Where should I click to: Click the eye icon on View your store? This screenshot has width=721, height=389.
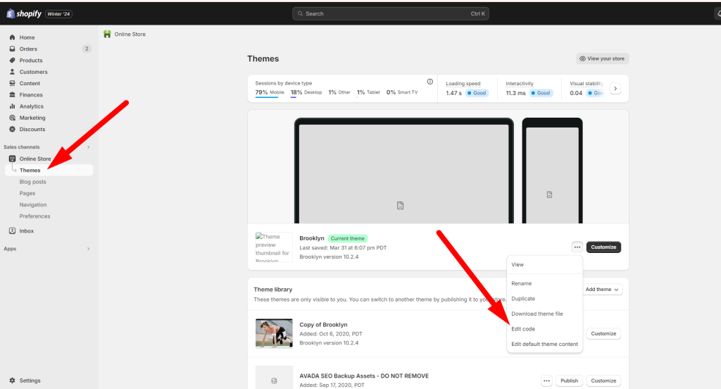[x=582, y=58]
